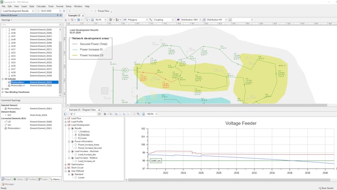Collapse the DC-Infeeder tree node
The height and width of the screenshot is (190, 337).
(x=3, y=79)
